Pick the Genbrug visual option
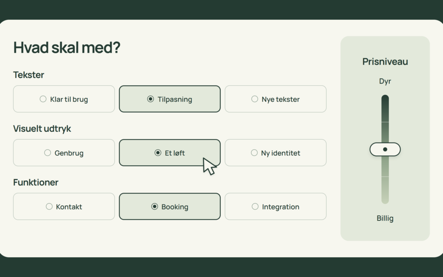This screenshot has width=443, height=277. [x=64, y=153]
